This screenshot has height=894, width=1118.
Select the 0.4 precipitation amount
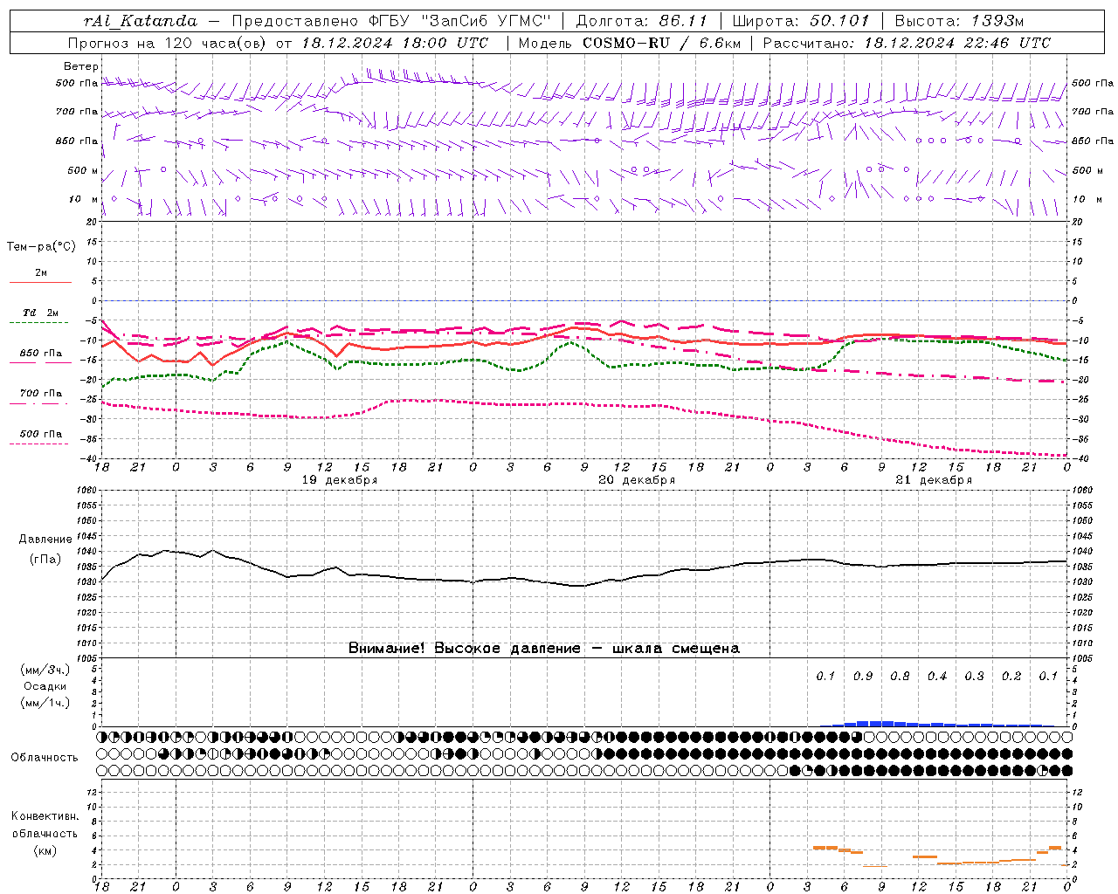[937, 677]
